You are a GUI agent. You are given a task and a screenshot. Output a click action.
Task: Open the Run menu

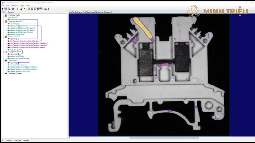[8, 5]
